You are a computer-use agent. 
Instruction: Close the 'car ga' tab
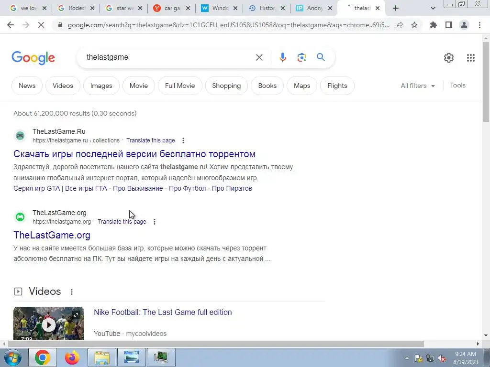188,9
